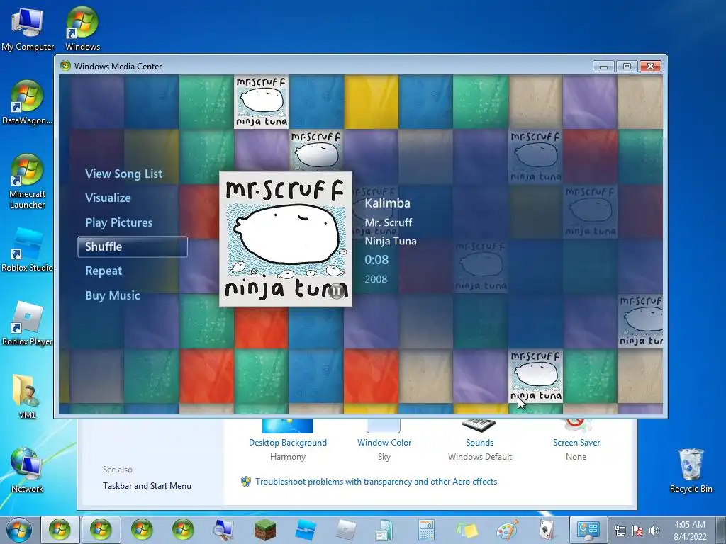Screen dimensions: 726x544
Task: Launch Minecraft grass block from taskbar
Action: tap(265, 530)
